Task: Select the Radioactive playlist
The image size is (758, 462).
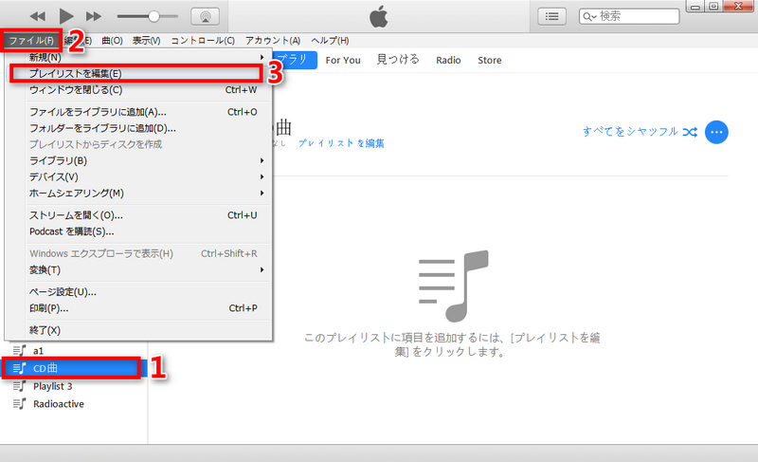Action: (x=74, y=404)
